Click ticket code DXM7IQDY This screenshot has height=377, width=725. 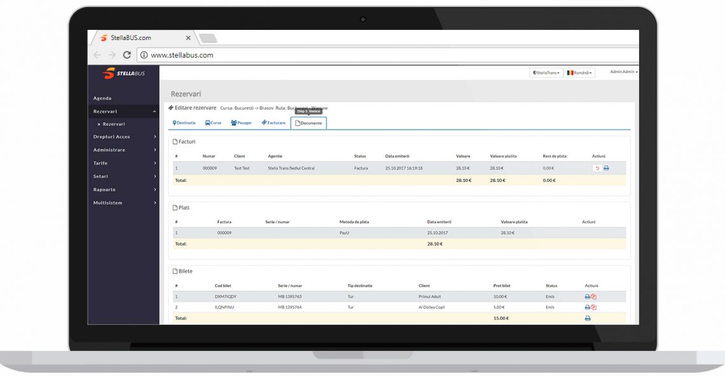tap(226, 297)
